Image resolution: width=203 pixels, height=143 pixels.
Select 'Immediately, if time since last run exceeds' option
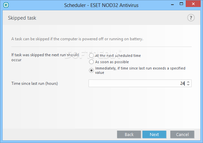tap(91, 71)
